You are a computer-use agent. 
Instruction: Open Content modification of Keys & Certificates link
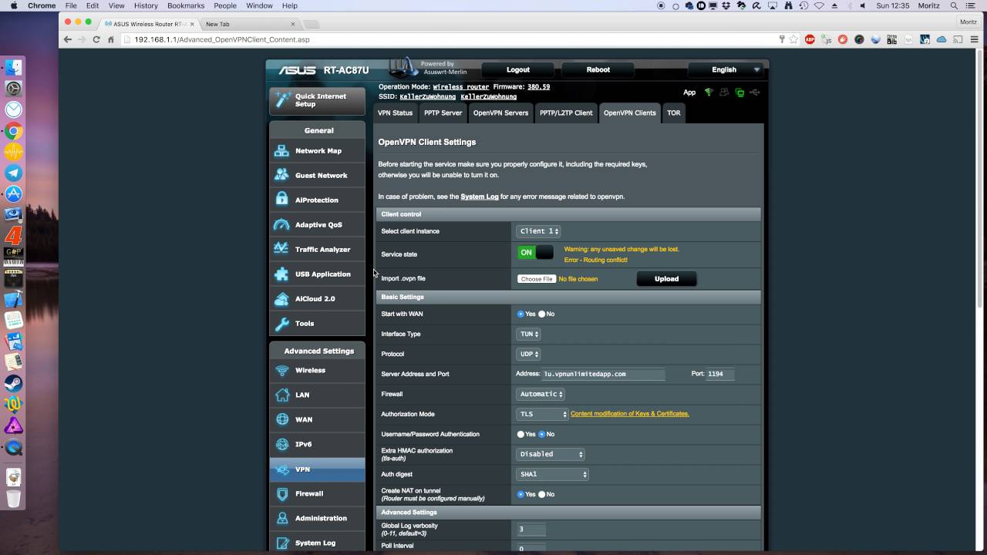click(629, 414)
